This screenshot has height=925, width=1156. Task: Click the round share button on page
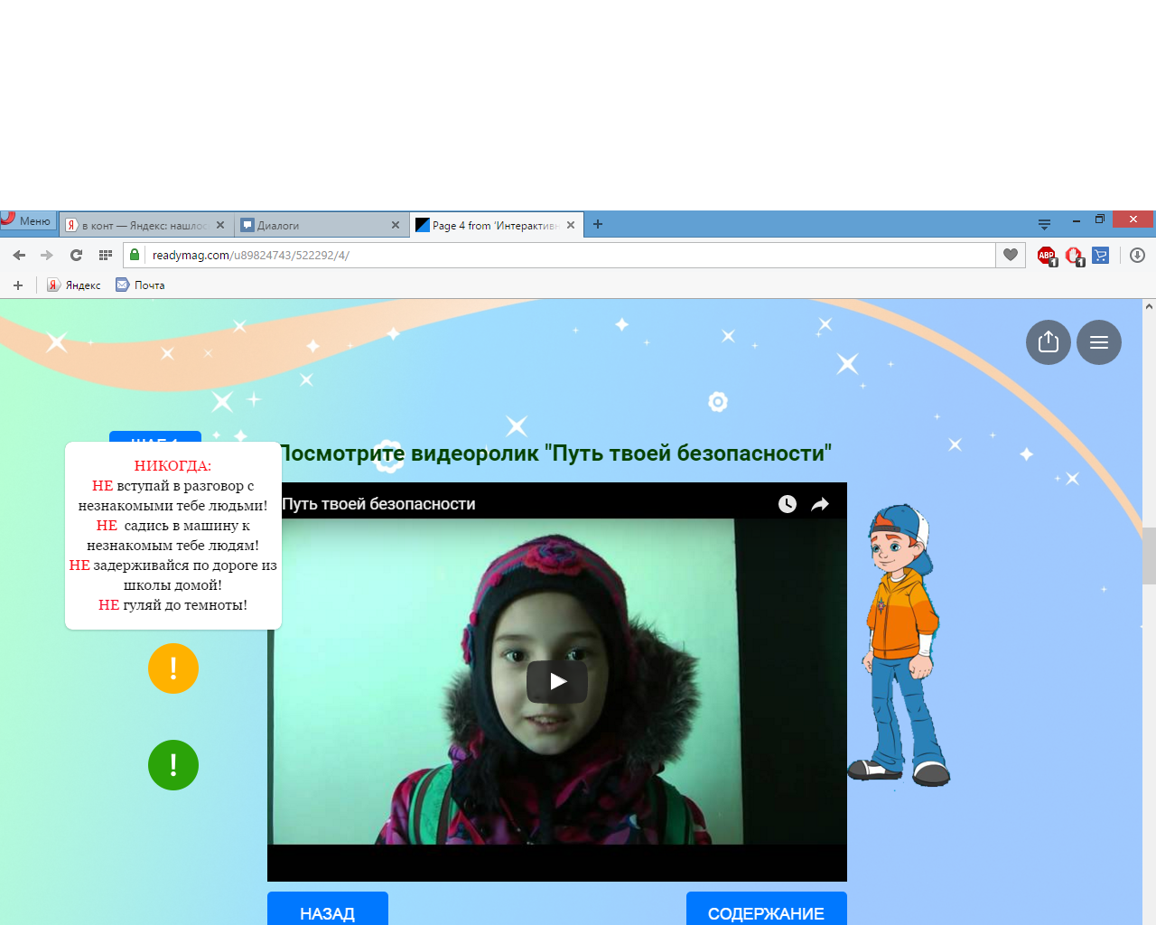[1049, 342]
